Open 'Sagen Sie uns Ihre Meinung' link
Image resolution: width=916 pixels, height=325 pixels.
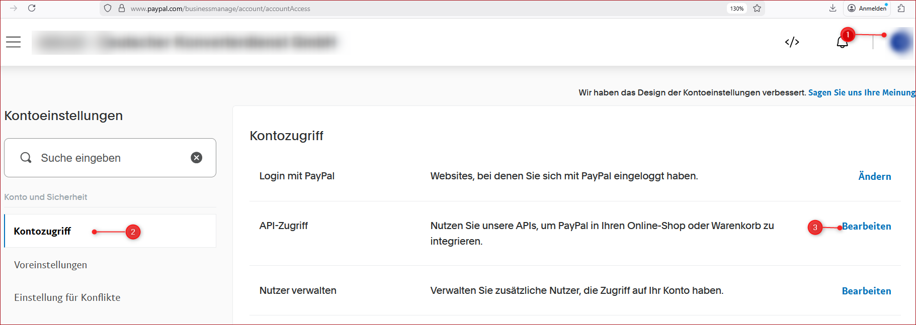862,92
